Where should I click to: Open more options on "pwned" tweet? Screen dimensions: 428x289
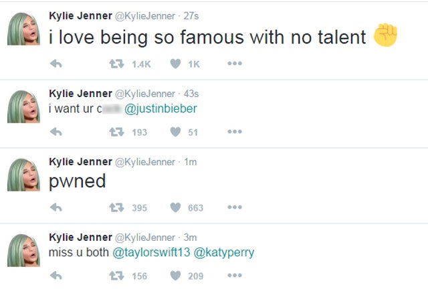[234, 208]
